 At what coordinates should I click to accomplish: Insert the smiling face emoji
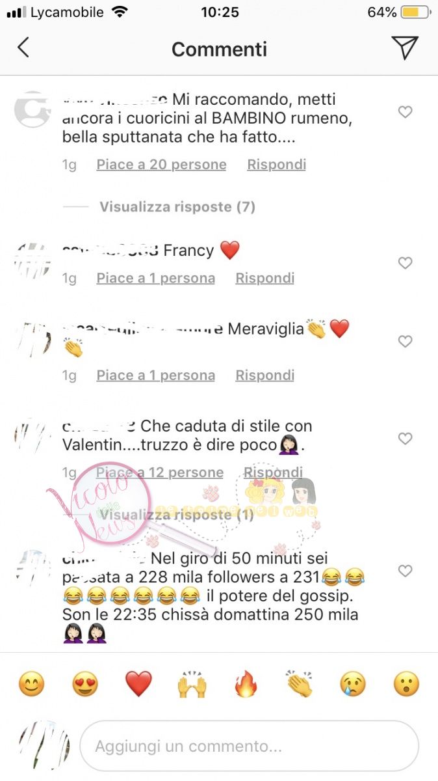[x=31, y=685]
